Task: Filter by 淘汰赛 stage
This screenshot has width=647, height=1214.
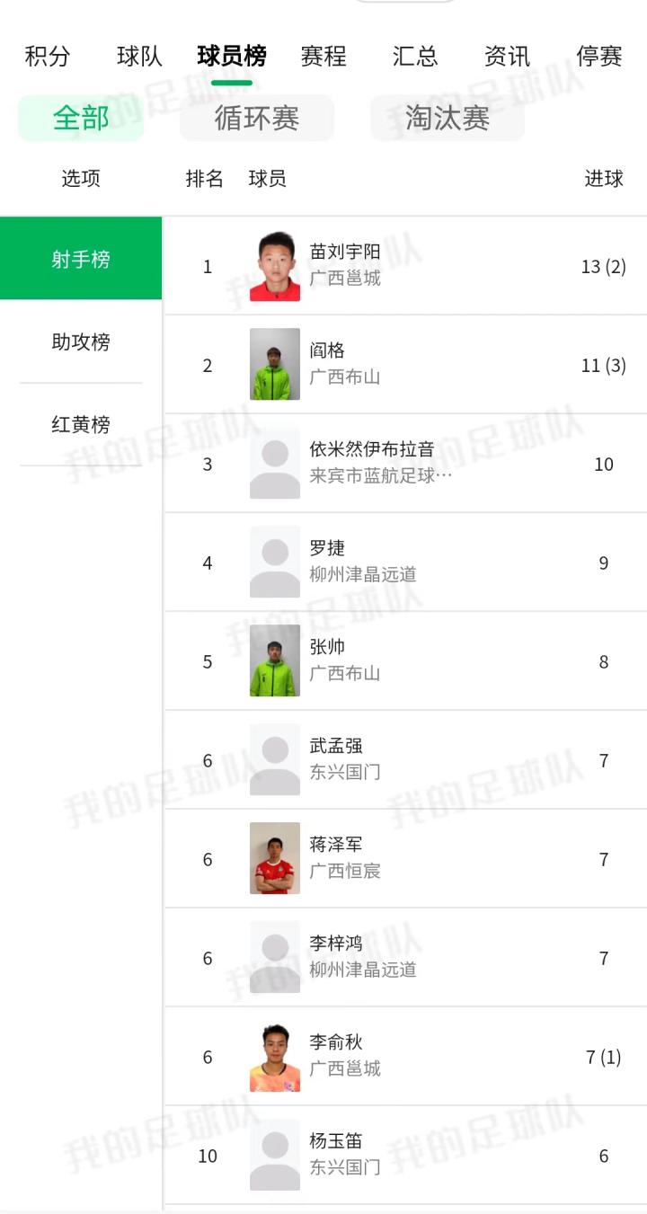Action: click(448, 118)
